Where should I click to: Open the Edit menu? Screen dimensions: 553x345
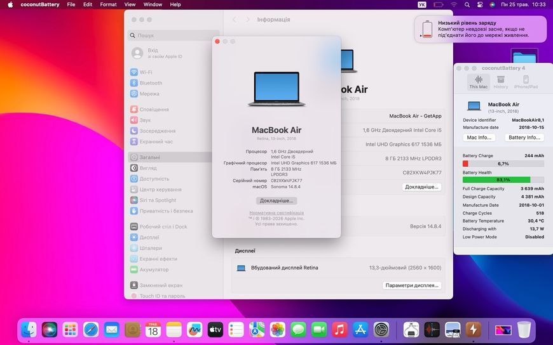coord(88,4)
